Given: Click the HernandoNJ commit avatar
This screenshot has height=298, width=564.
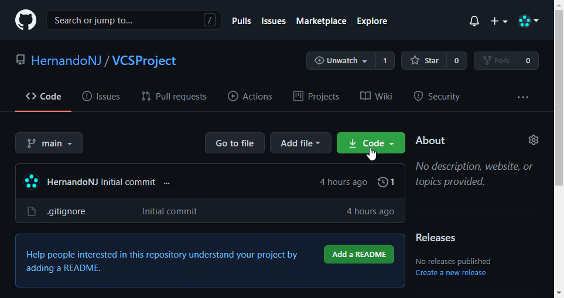Looking at the screenshot, I should click(32, 181).
